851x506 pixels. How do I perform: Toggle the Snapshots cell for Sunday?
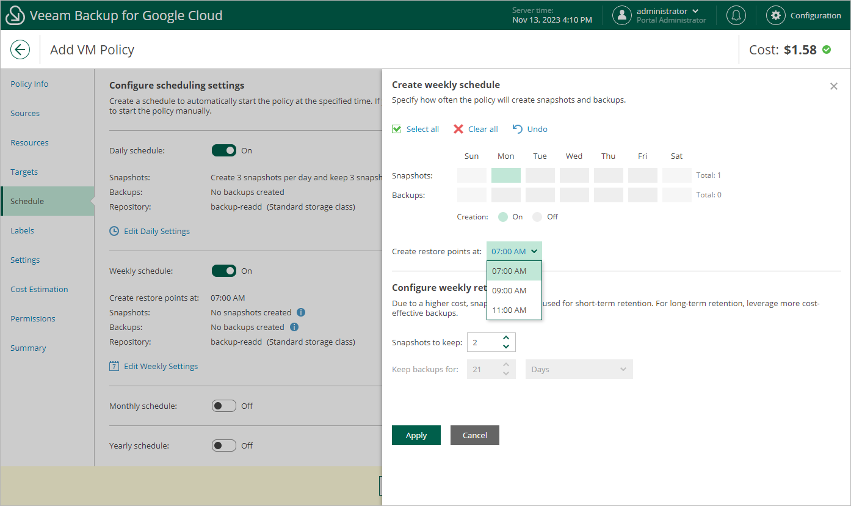pyautogui.click(x=472, y=175)
